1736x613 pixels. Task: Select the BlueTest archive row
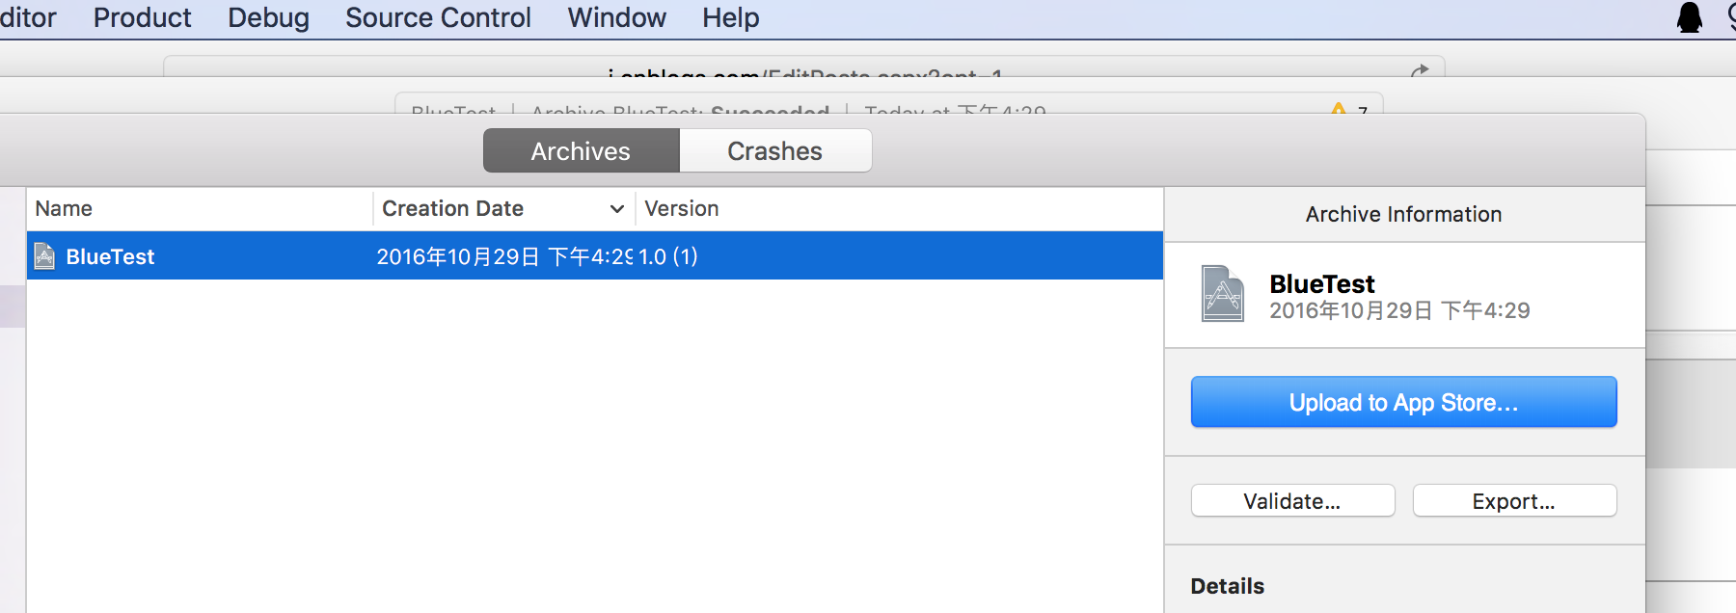[x=595, y=256]
